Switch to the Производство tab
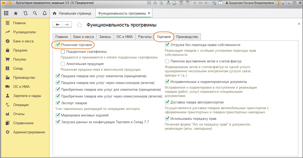Image resolution: width=303 pixels, height=158 pixels. click(187, 37)
